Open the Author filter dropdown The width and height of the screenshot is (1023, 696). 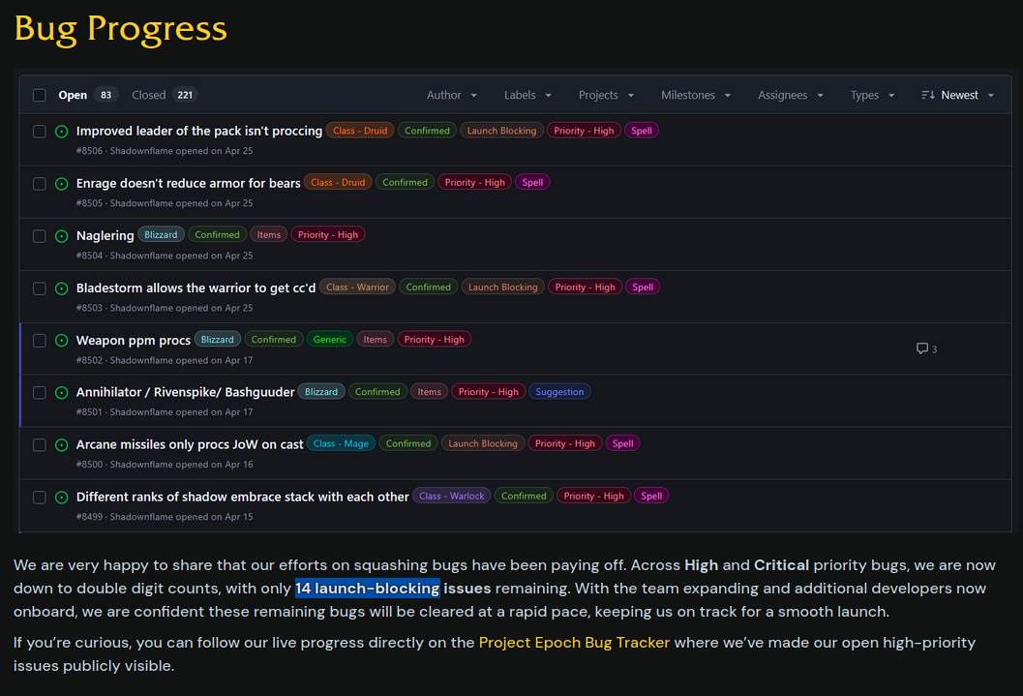pyautogui.click(x=451, y=95)
